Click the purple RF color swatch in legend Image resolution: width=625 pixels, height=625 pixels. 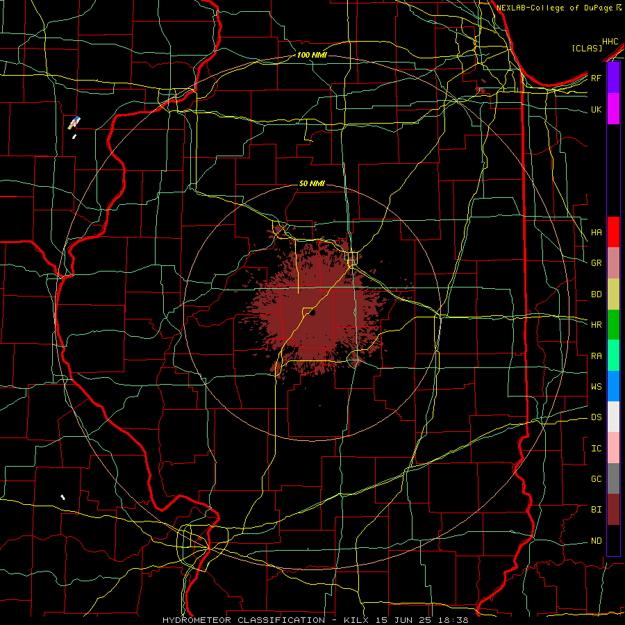tap(613, 78)
